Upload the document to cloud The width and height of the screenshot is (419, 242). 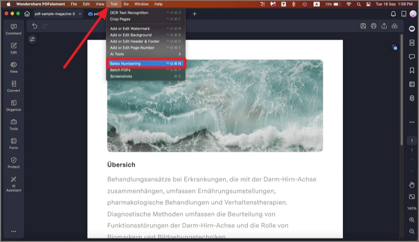394,26
